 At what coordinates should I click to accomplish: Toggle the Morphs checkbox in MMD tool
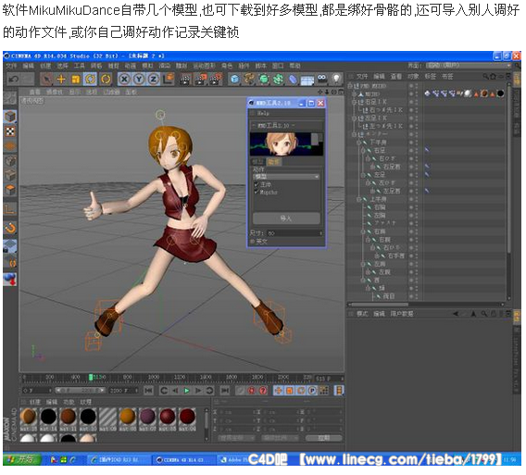[x=257, y=193]
